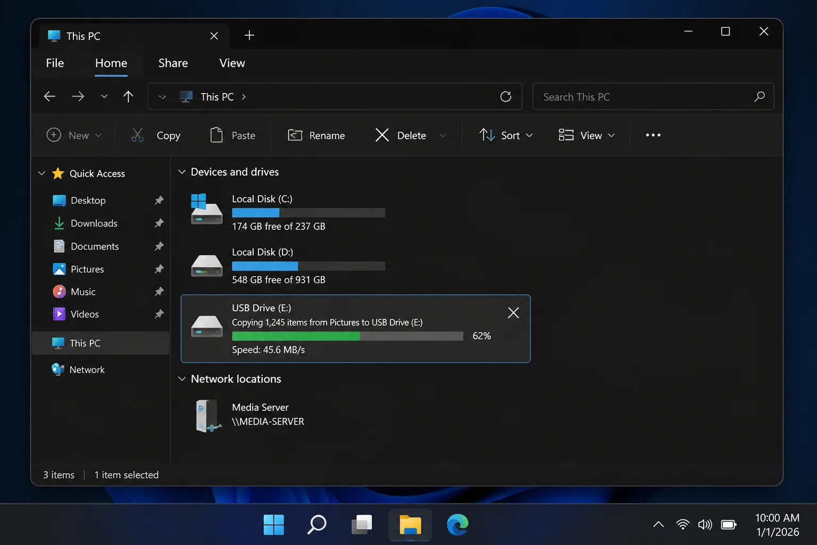Click This PC in the address bar
Screen dimensions: 817x545
217,97
